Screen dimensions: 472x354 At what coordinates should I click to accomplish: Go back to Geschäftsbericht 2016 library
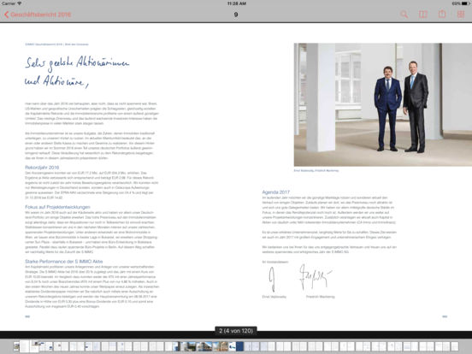tap(38, 15)
